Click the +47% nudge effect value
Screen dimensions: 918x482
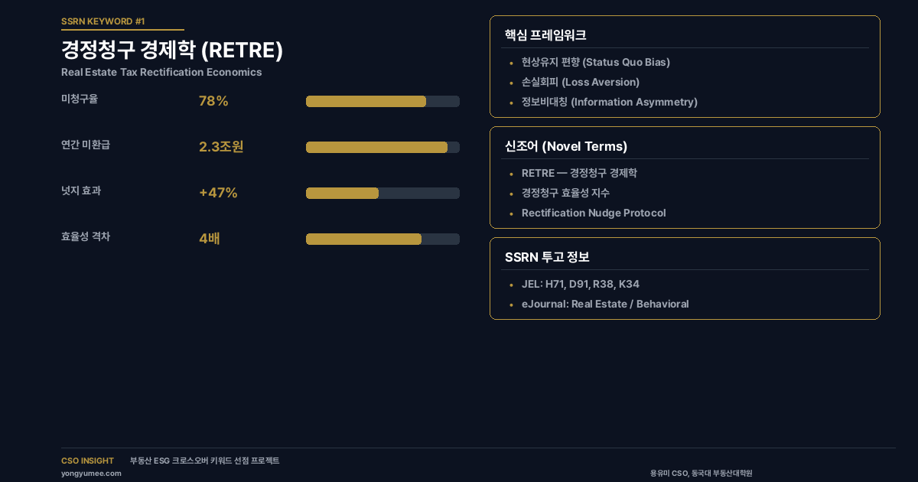point(218,193)
